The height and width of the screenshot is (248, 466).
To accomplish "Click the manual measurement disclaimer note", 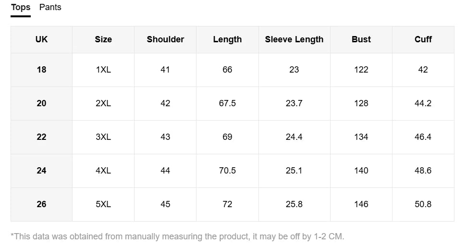I will pyautogui.click(x=177, y=236).
